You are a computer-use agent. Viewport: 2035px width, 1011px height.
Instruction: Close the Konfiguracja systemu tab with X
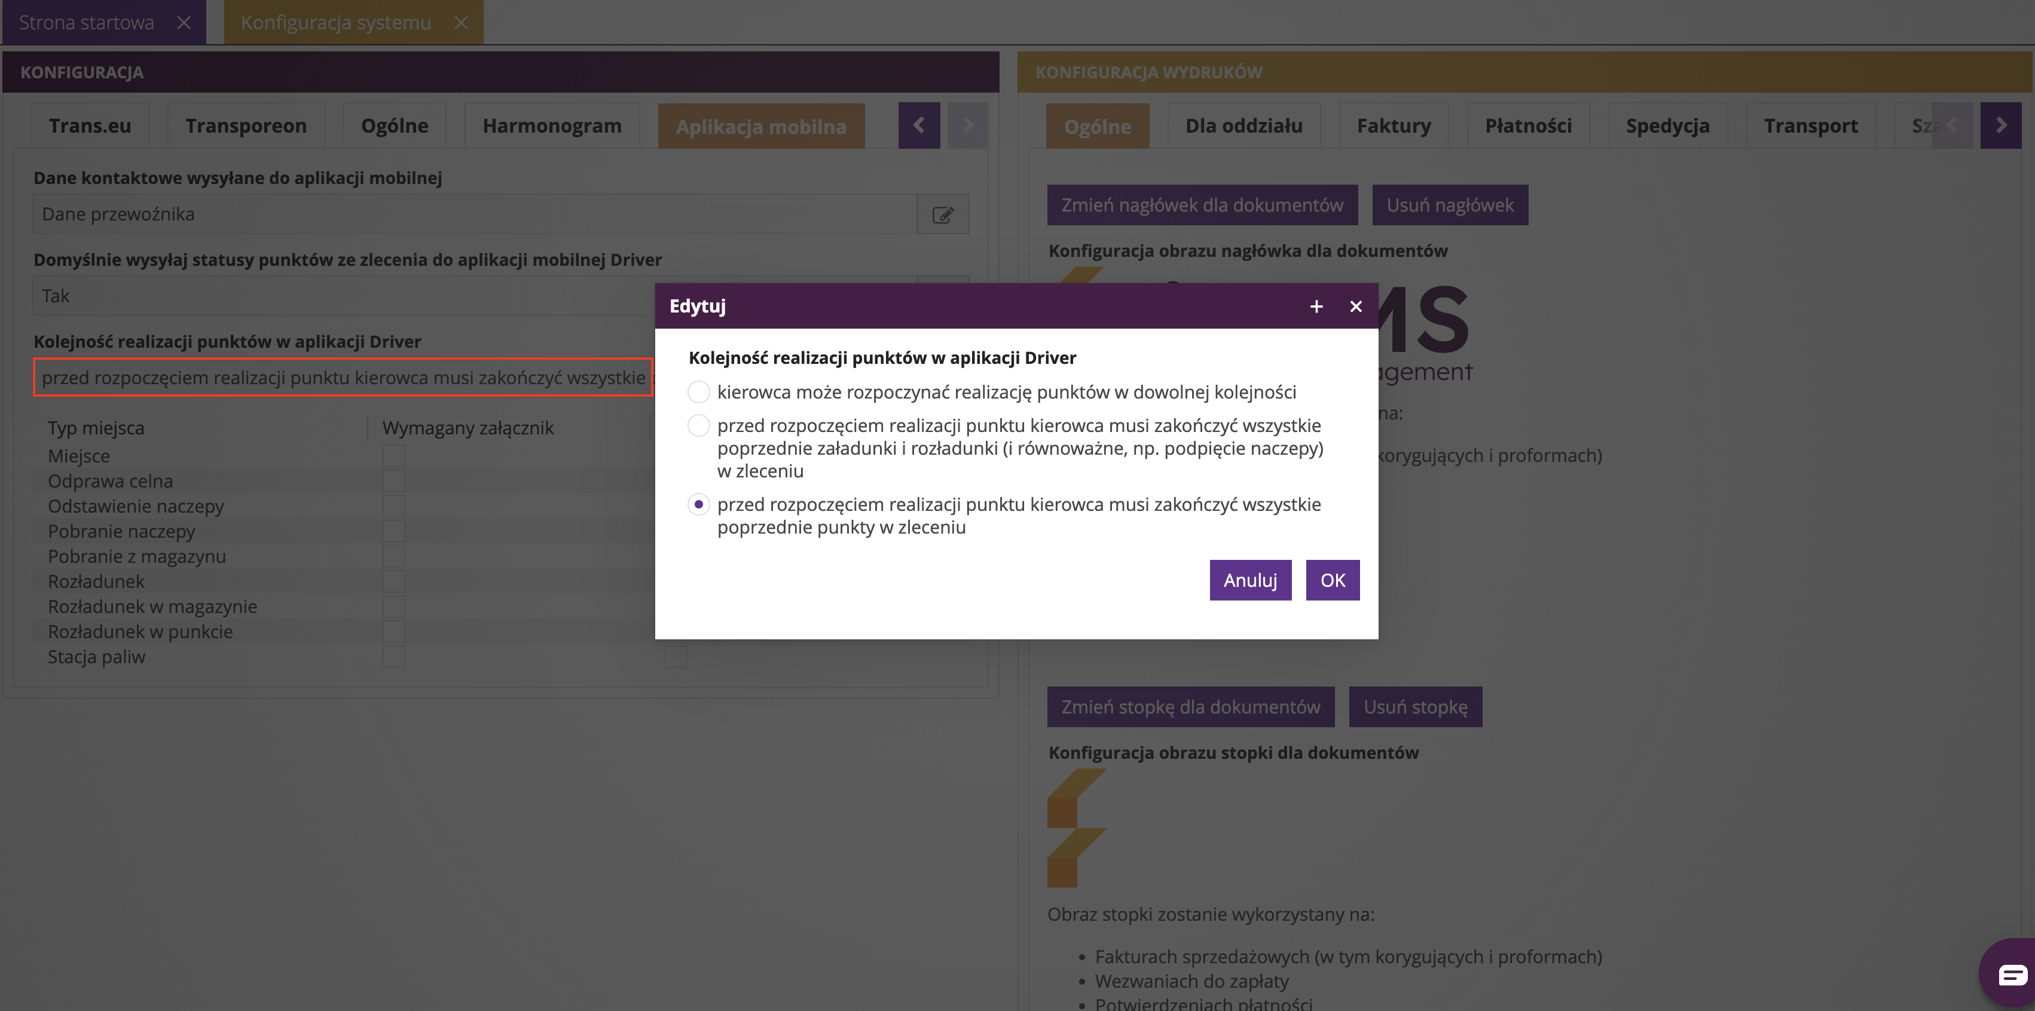pos(462,23)
